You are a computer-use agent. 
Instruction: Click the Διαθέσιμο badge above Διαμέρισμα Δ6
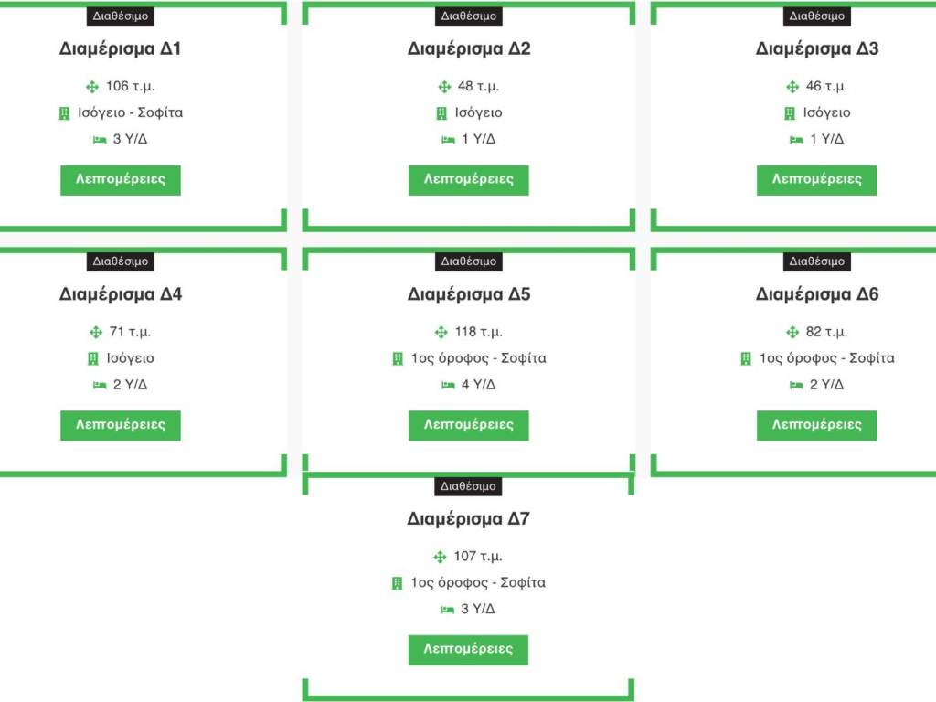pyautogui.click(x=816, y=261)
